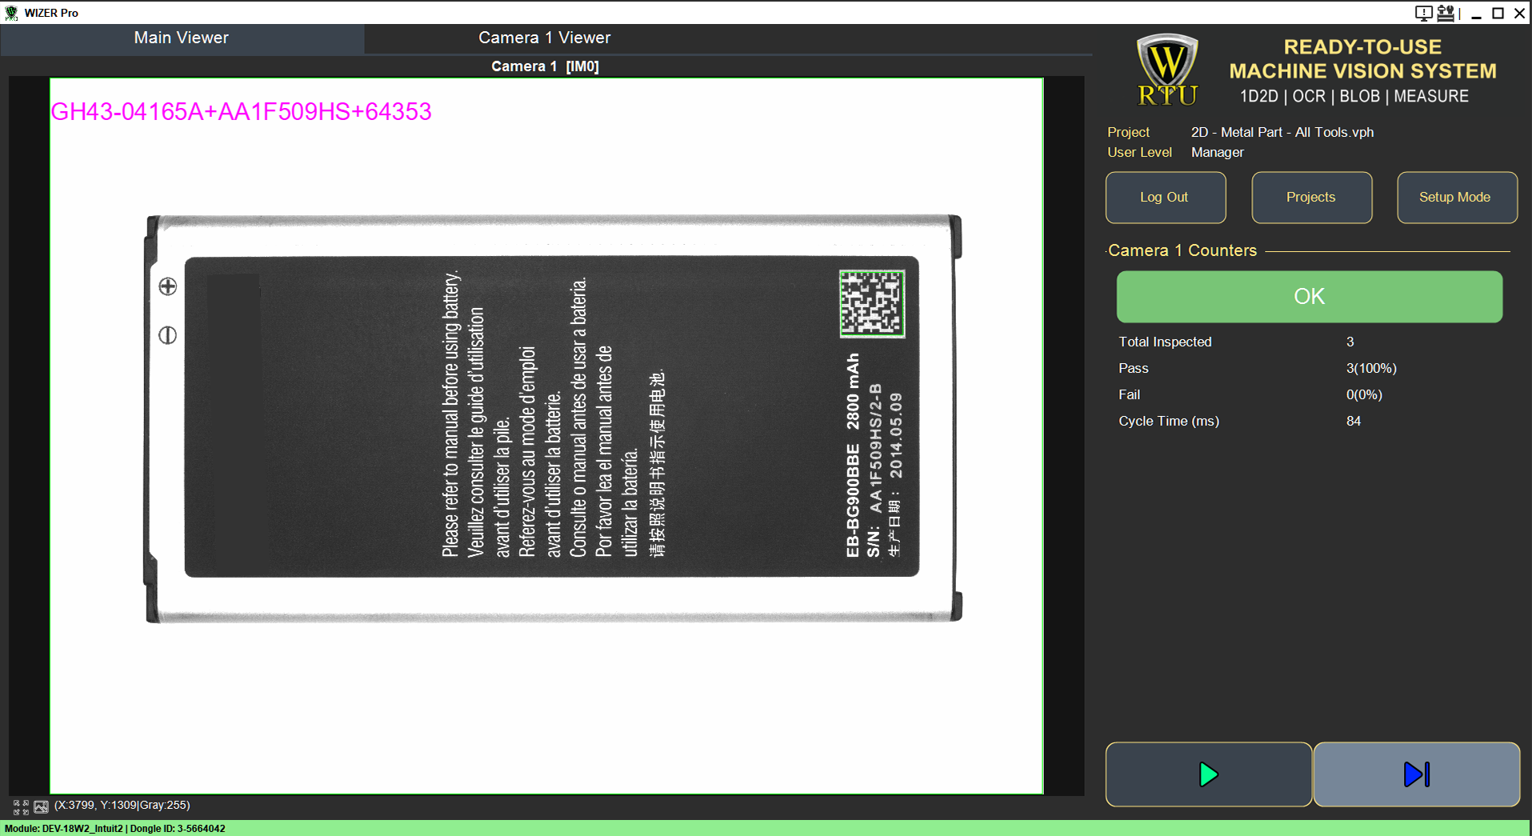Click the Total Inspected label
This screenshot has width=1532, height=836.
tap(1165, 342)
